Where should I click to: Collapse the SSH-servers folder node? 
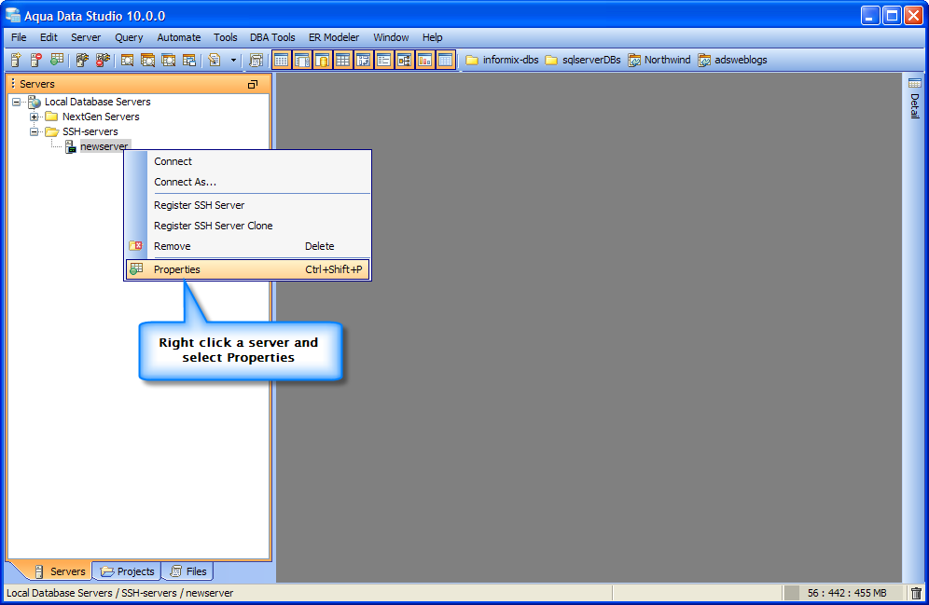click(x=35, y=131)
